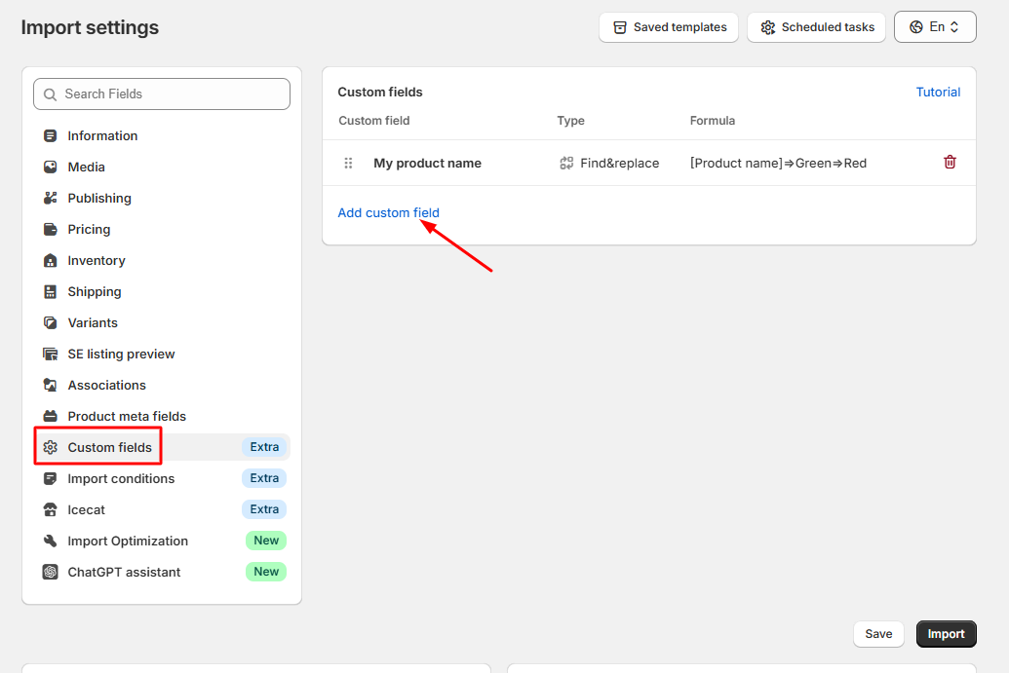Click the [Product name]⇒Green⇒Red formula
Viewport: 1009px width, 673px height.
778,164
